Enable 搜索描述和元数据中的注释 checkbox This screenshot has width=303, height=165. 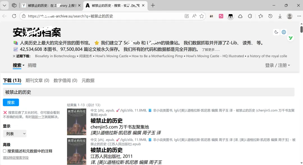point(5,151)
